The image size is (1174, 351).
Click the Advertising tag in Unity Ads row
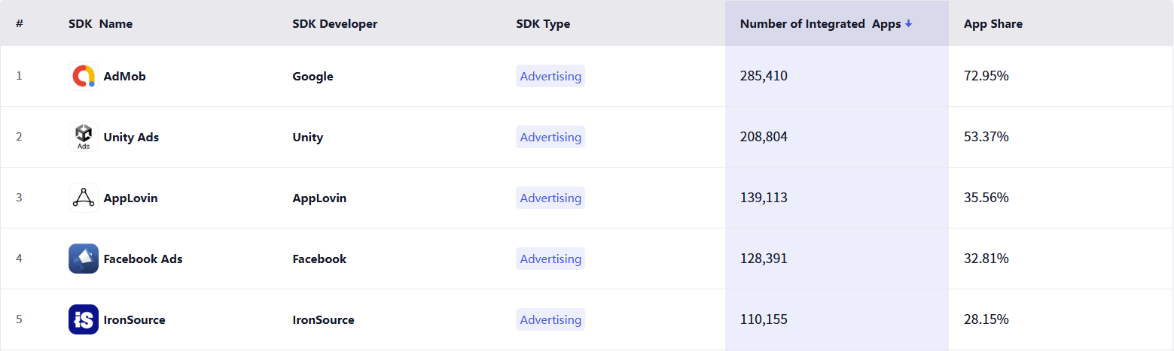(x=550, y=137)
